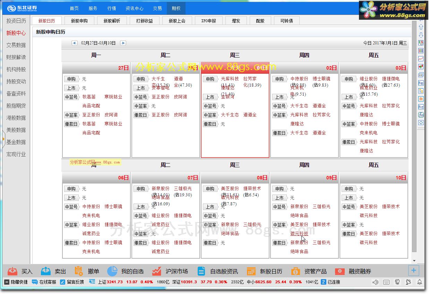429x294 pixels.
Task: Click the plus add-shortcut button
Action: (x=414, y=270)
